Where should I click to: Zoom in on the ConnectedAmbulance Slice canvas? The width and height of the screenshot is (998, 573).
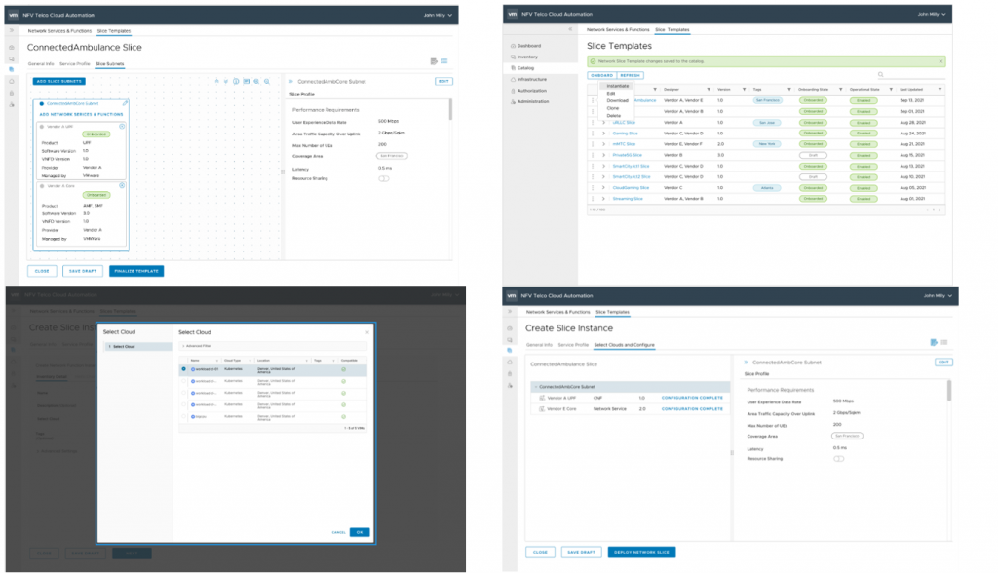(x=256, y=82)
